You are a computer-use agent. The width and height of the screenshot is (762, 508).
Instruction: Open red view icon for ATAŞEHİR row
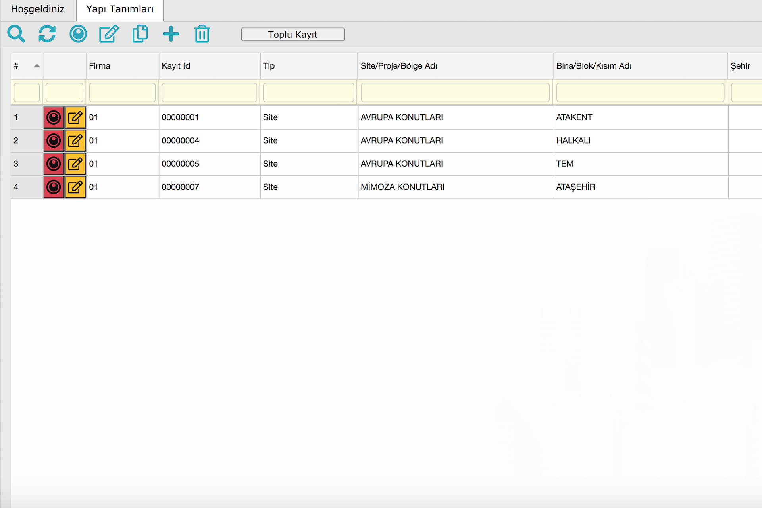tap(54, 187)
